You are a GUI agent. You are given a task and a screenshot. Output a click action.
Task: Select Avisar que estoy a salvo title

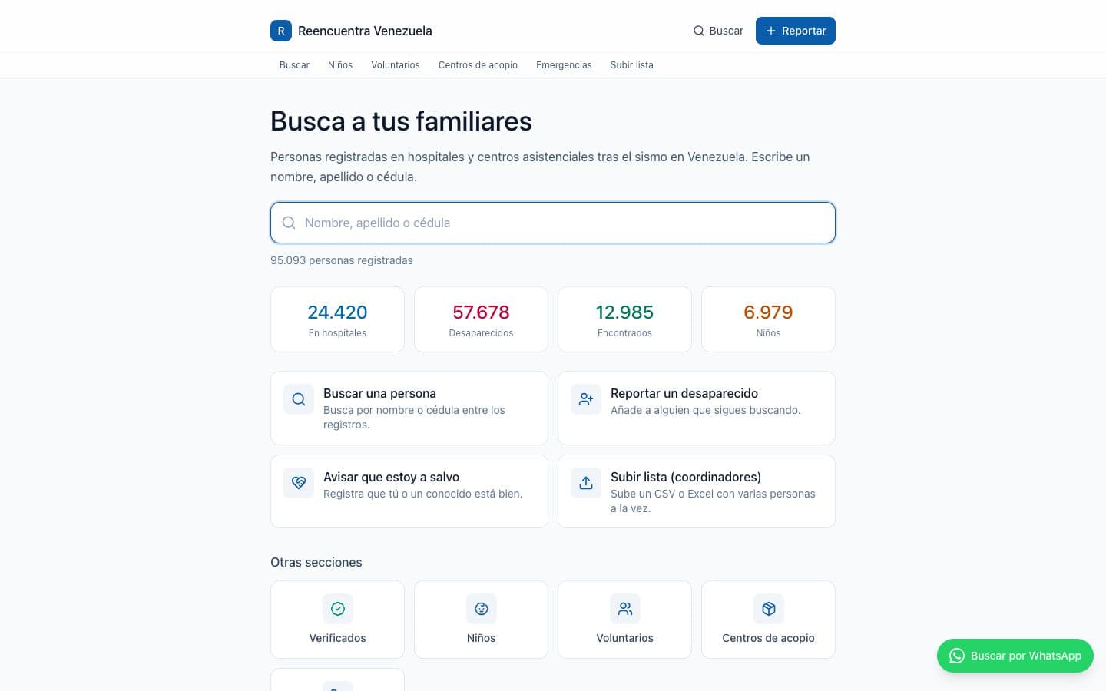point(391,477)
